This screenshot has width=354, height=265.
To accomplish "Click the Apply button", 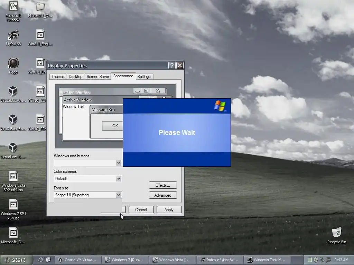I will (x=169, y=210).
